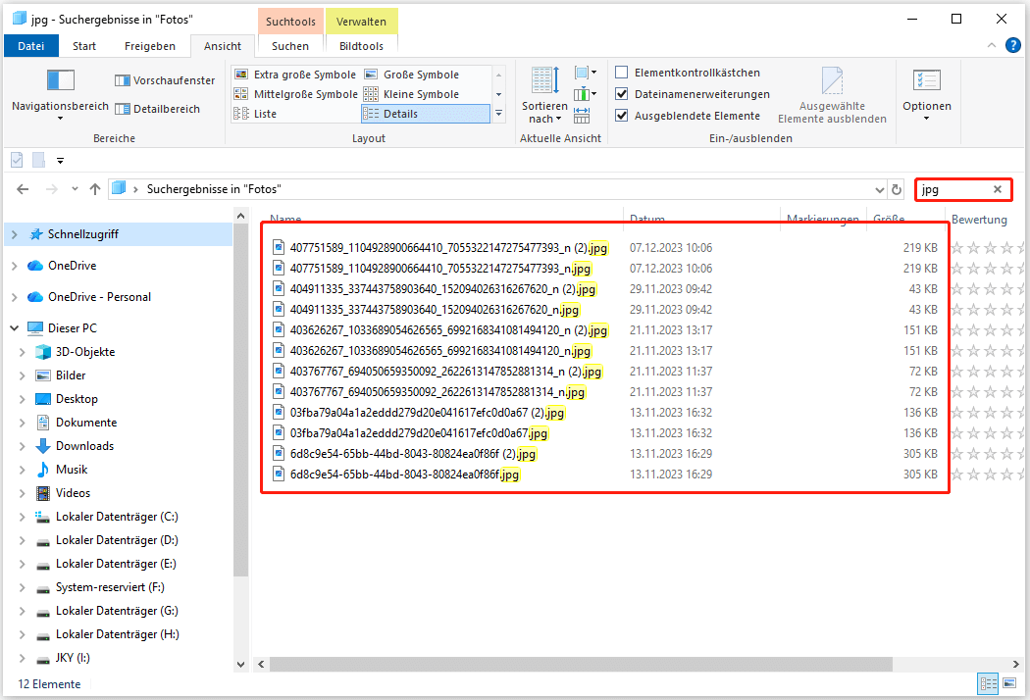Select System-reserviert (F:) drive
Viewport: 1030px width, 700px height.
[110, 587]
